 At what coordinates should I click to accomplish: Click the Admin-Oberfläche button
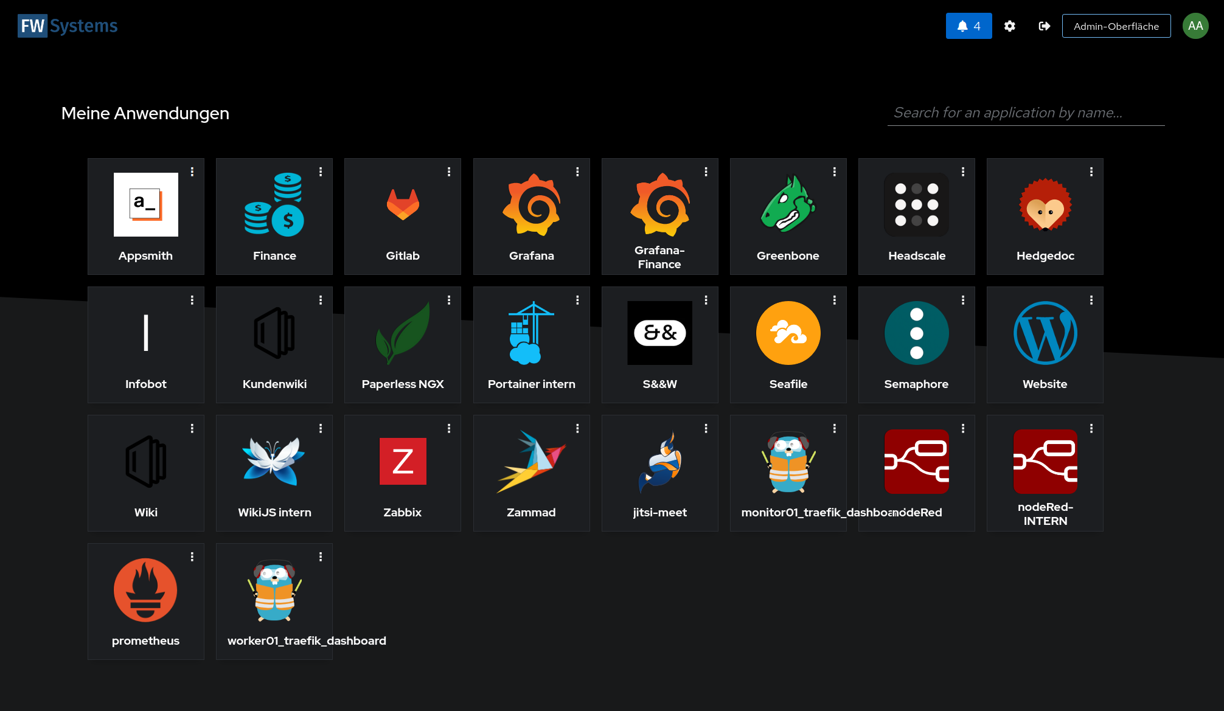click(1116, 26)
